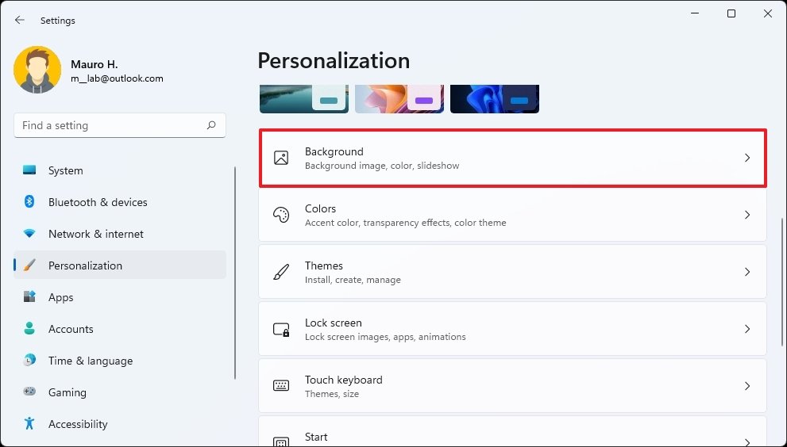
Task: Minimize the Settings window
Action: click(695, 13)
